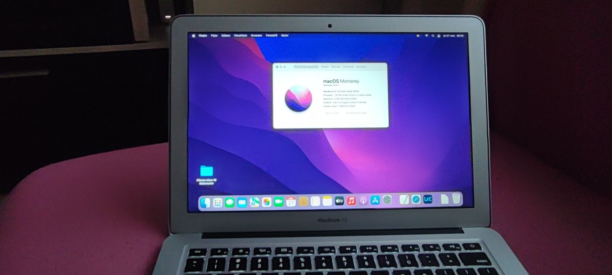Open Launchpad in the Dock
The width and height of the screenshot is (612, 275).
[x=218, y=202]
